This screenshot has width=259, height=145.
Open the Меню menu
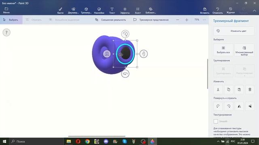[x=6, y=10]
